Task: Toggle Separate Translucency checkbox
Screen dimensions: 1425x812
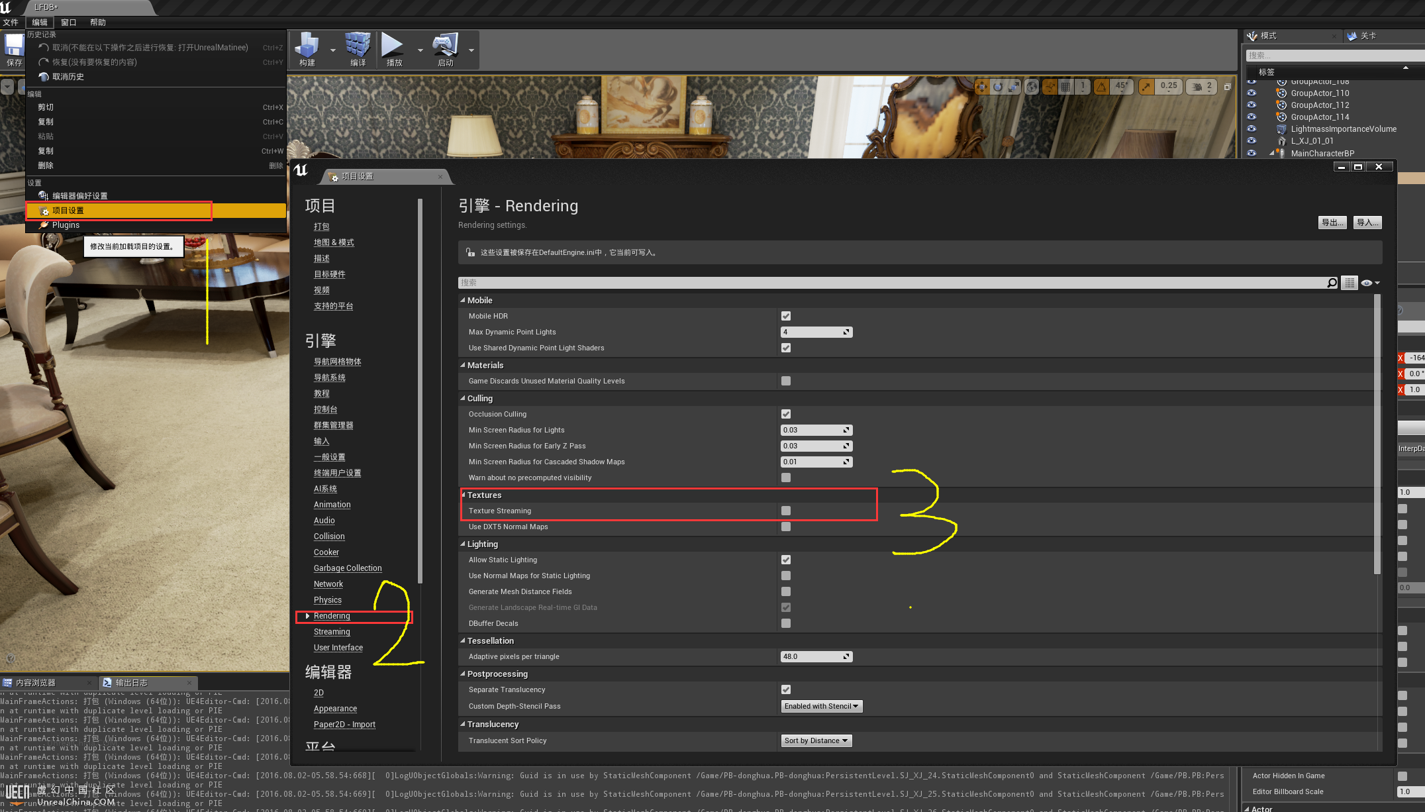Action: (786, 689)
